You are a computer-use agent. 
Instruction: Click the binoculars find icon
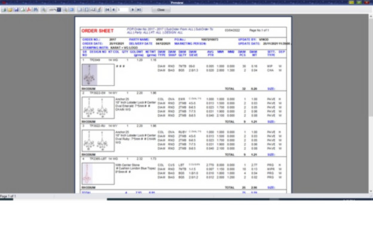coord(36,10)
